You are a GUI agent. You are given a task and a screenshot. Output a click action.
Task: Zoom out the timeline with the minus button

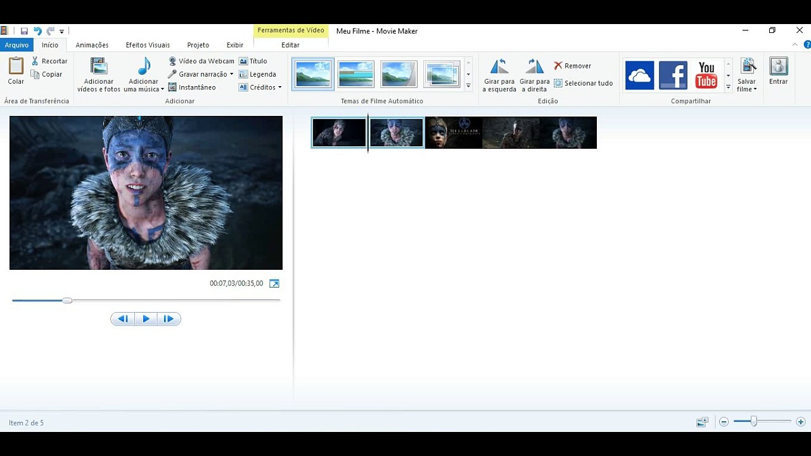724,422
